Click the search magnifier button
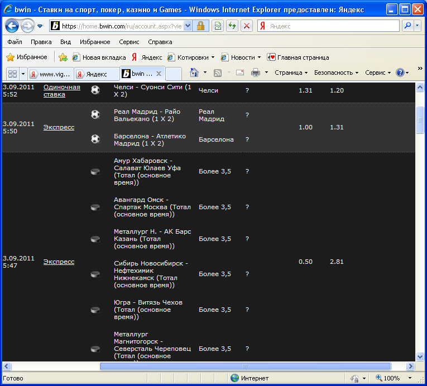The height and width of the screenshot is (386, 427). click(407, 26)
